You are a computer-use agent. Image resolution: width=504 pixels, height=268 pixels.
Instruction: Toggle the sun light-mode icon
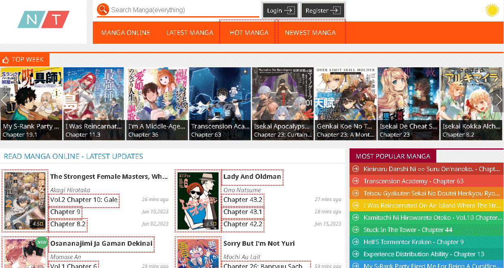pos(492,10)
